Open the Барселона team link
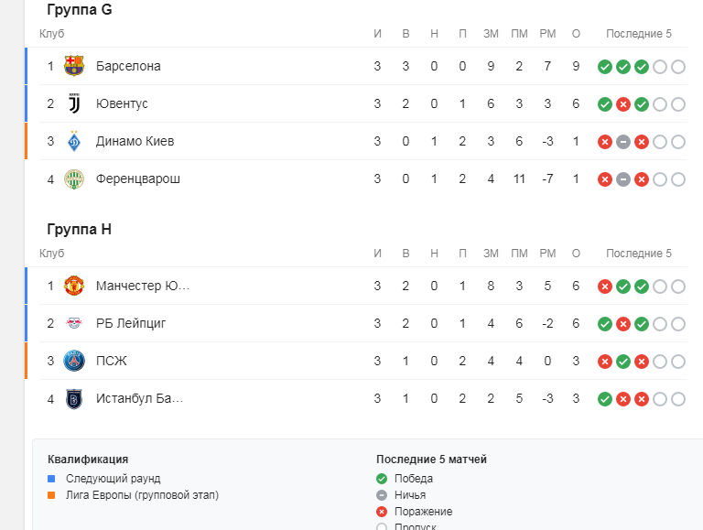Viewport: 703px width, 530px height. tap(128, 66)
